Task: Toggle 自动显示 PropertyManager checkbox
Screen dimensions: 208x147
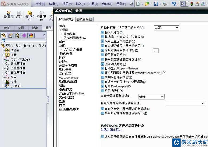Action: point(102,68)
